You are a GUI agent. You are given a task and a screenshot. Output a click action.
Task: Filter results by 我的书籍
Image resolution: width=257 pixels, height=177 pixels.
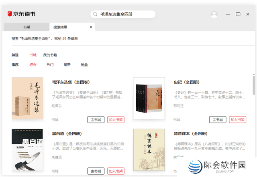tap(50, 55)
